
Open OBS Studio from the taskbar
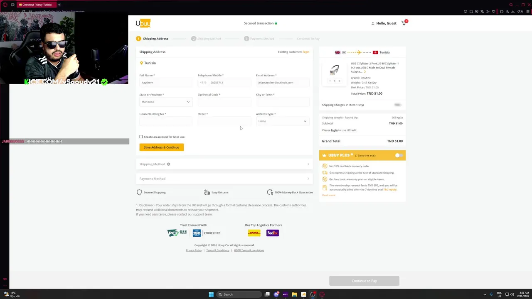coord(313,294)
